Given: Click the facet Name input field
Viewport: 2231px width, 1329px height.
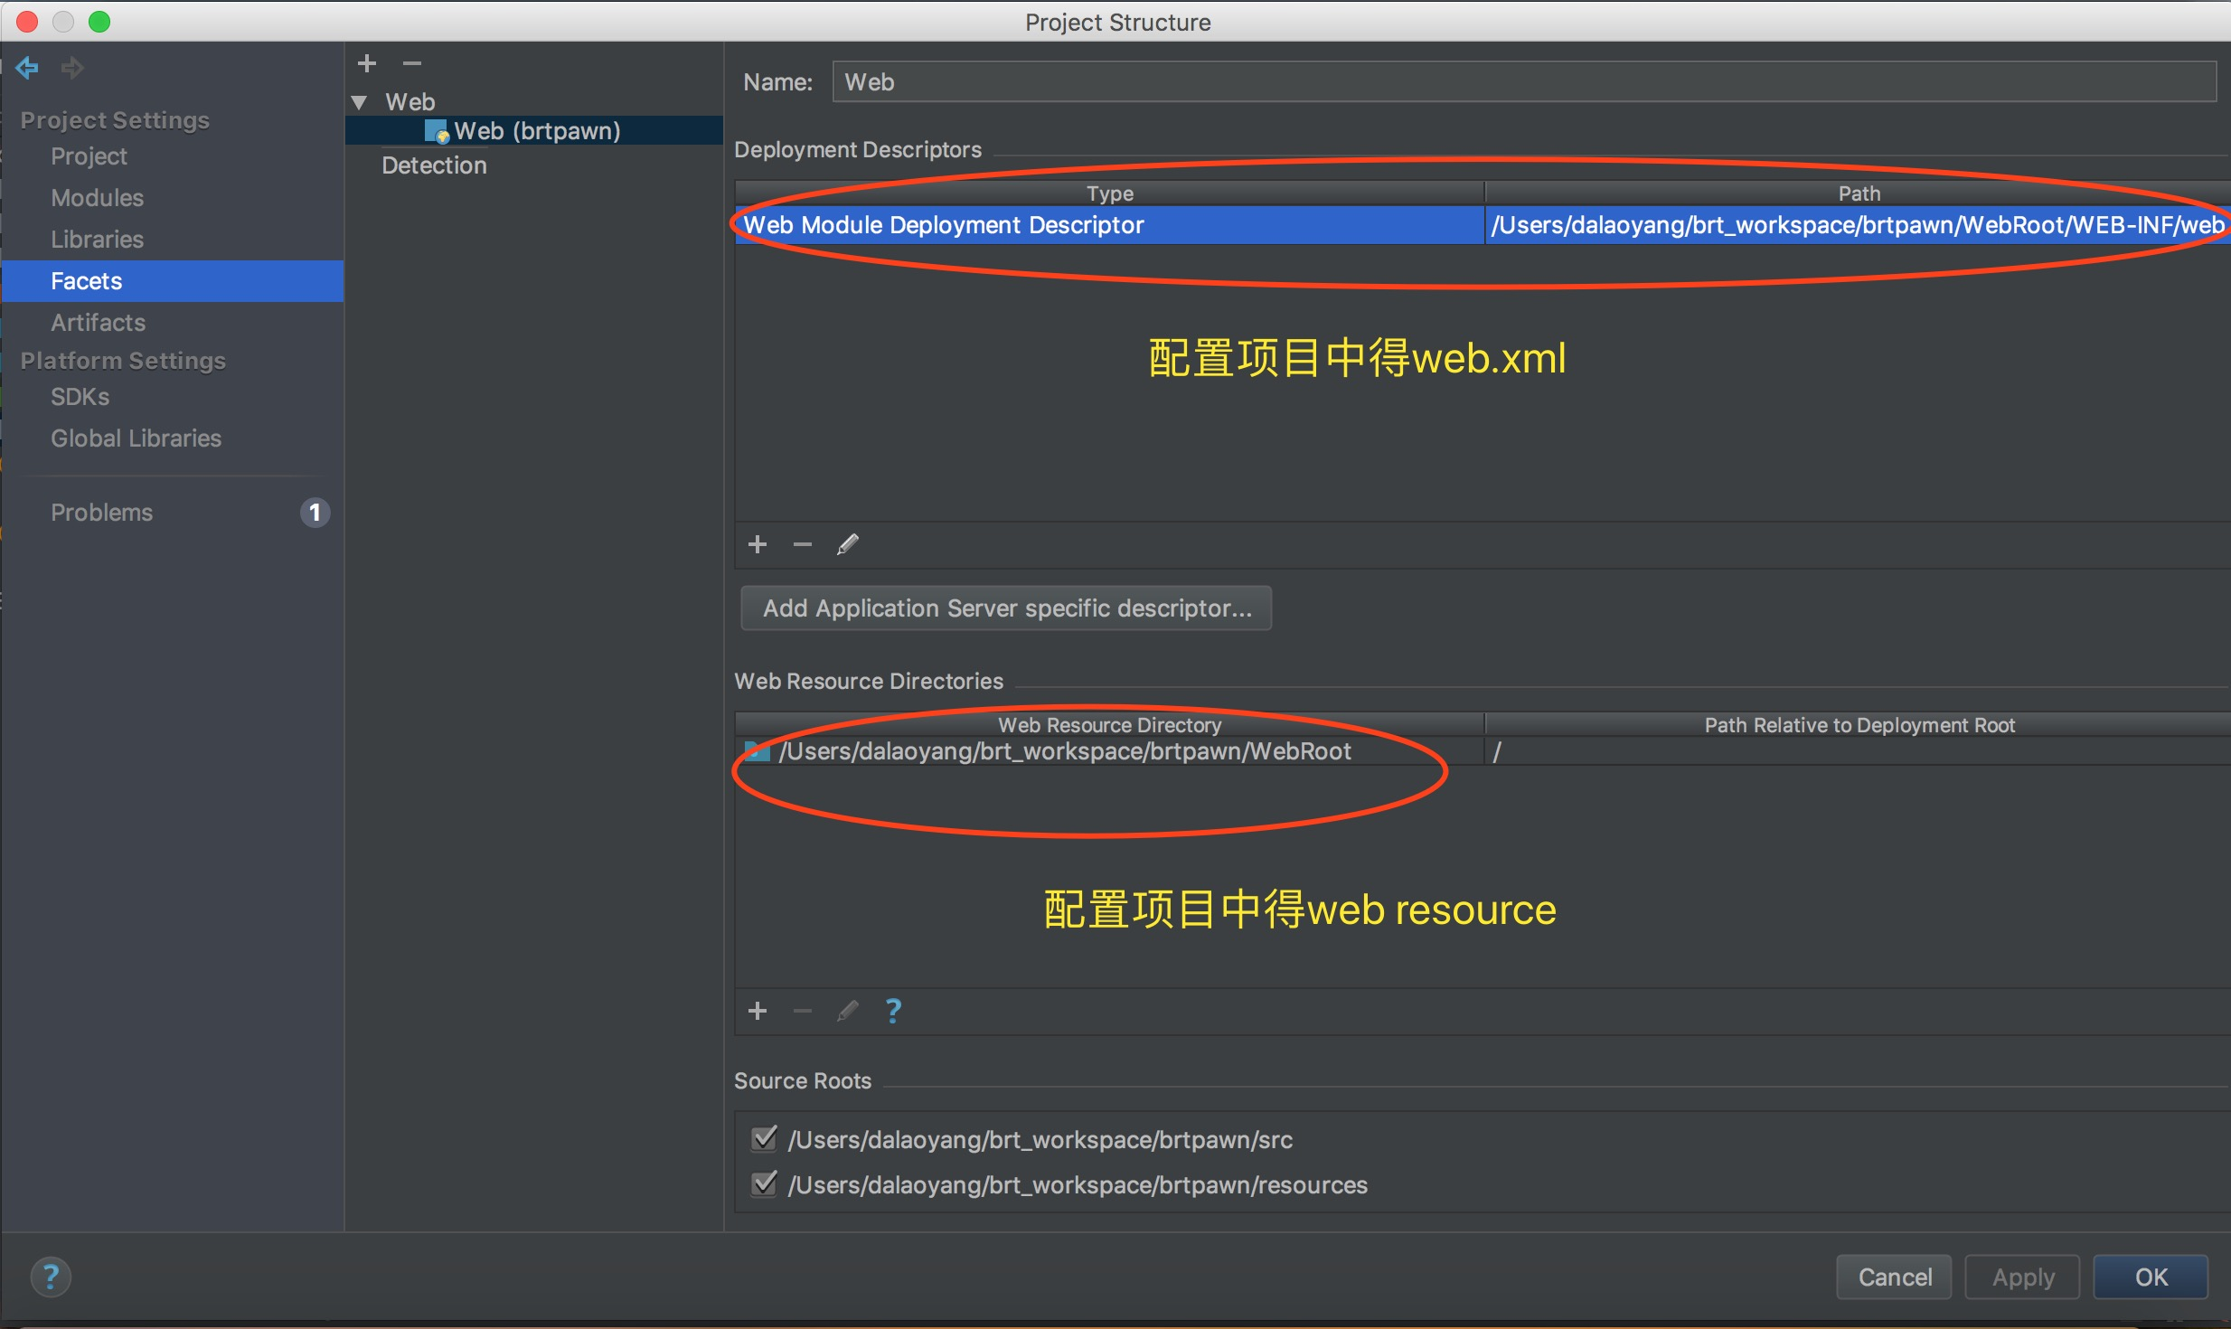Looking at the screenshot, I should click(x=1523, y=82).
